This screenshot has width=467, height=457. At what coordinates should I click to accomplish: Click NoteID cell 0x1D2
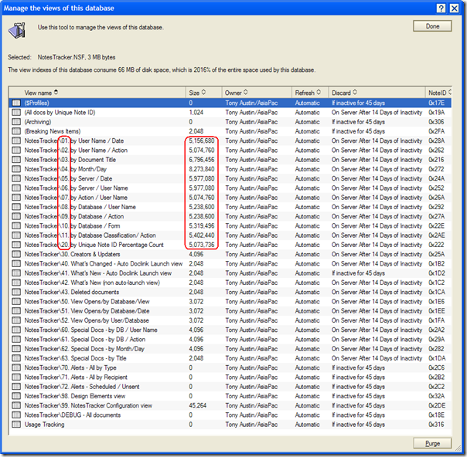pos(437,273)
